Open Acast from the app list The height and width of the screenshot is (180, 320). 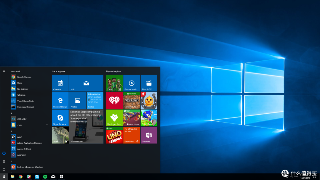point(30,137)
